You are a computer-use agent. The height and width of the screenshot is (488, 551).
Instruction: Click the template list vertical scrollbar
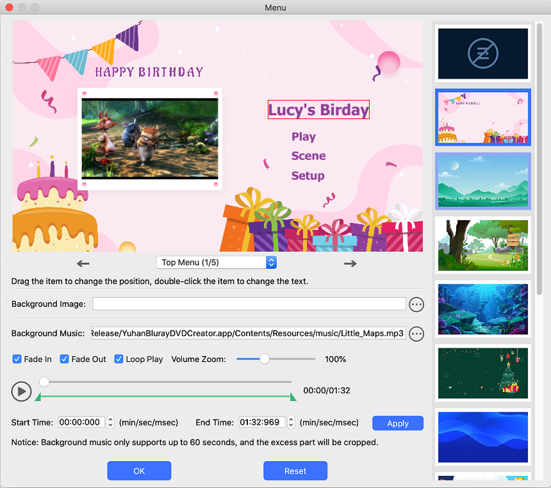tap(539, 160)
